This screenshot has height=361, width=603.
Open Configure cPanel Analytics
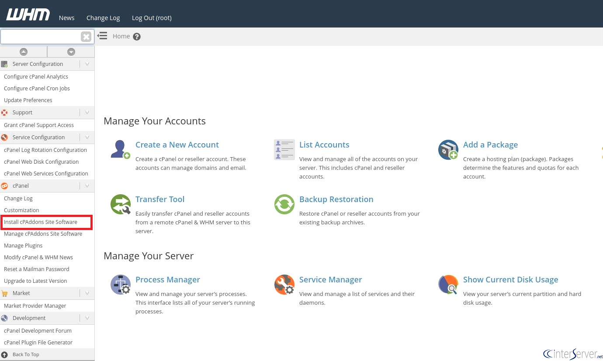pos(36,77)
